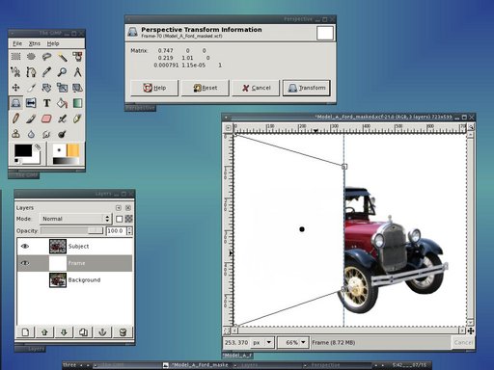The height and width of the screenshot is (370, 494).
Task: Click Help in Perspective dialog
Action: pos(154,88)
